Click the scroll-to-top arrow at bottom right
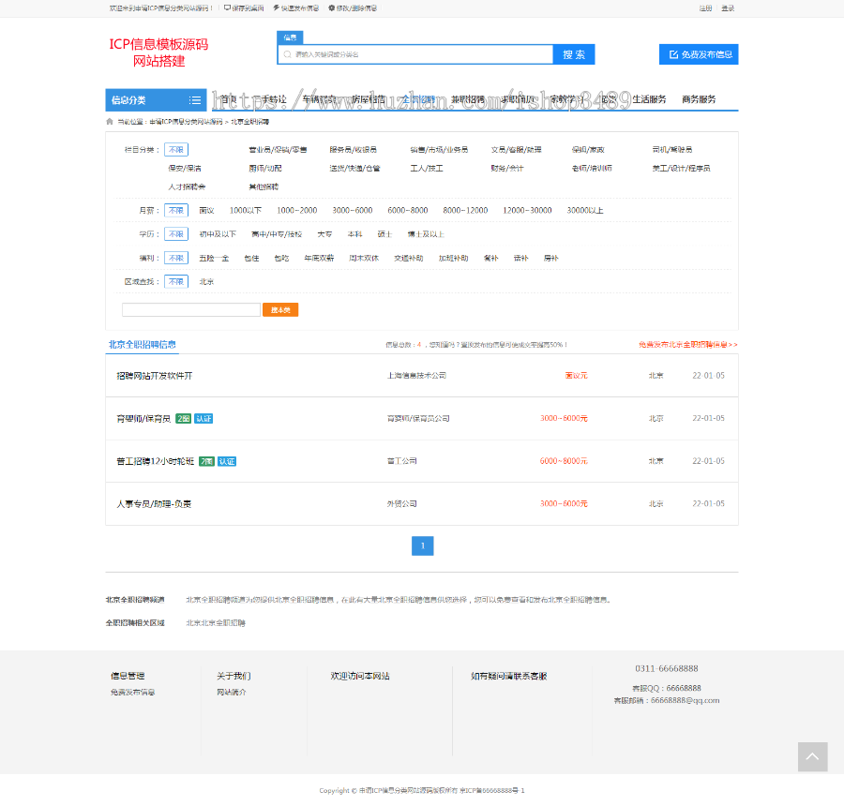The image size is (844, 806). [x=812, y=756]
